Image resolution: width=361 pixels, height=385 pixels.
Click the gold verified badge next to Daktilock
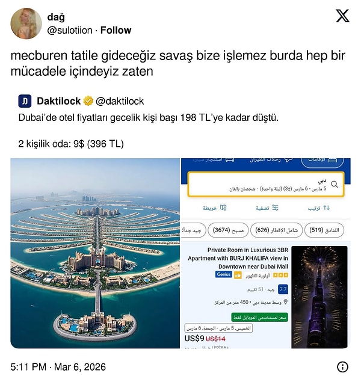(88, 101)
